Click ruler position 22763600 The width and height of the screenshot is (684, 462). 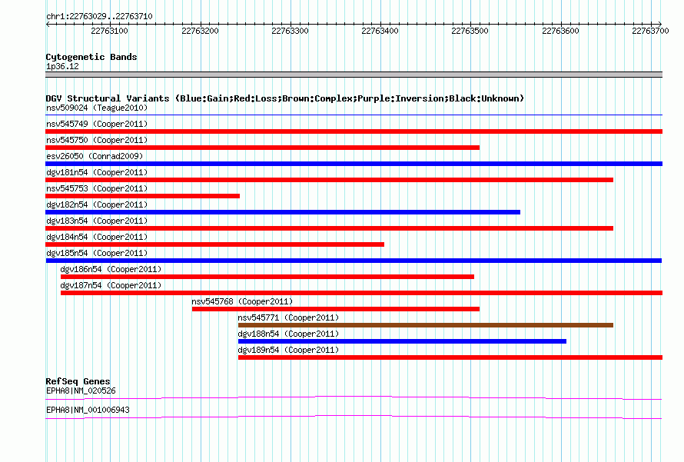560,31
